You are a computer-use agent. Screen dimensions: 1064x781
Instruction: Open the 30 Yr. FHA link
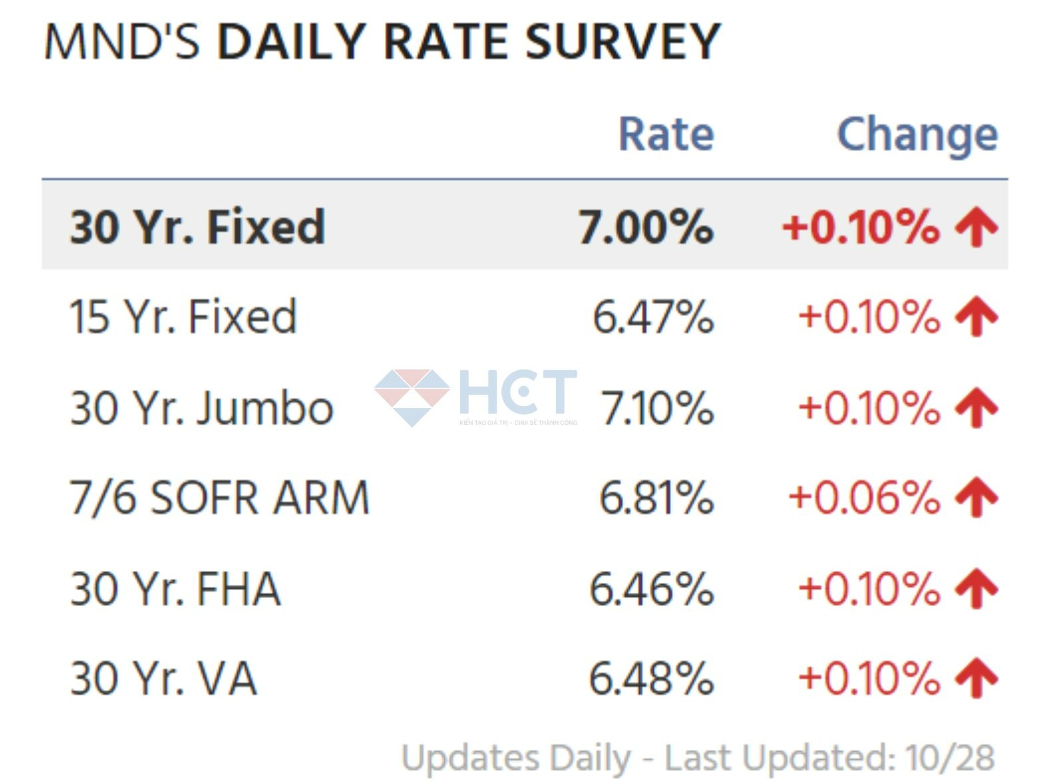pos(176,589)
